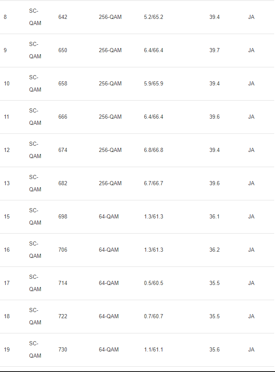
Task: Select frequency value 706
Action: click(63, 250)
